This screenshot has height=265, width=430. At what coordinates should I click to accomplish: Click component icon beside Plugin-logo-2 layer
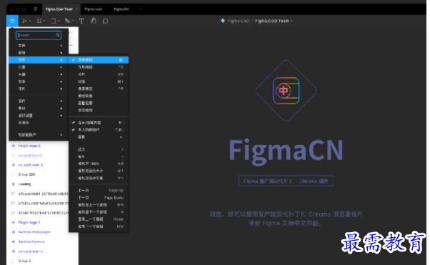click(x=14, y=146)
